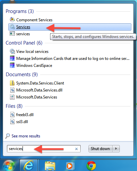
Task: Expand the Shut down options arrow
Action: 116,149
